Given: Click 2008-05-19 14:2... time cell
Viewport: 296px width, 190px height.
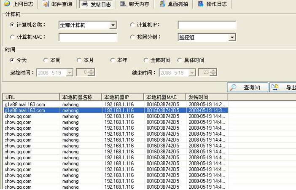Looking at the screenshot, I should pos(207,104).
